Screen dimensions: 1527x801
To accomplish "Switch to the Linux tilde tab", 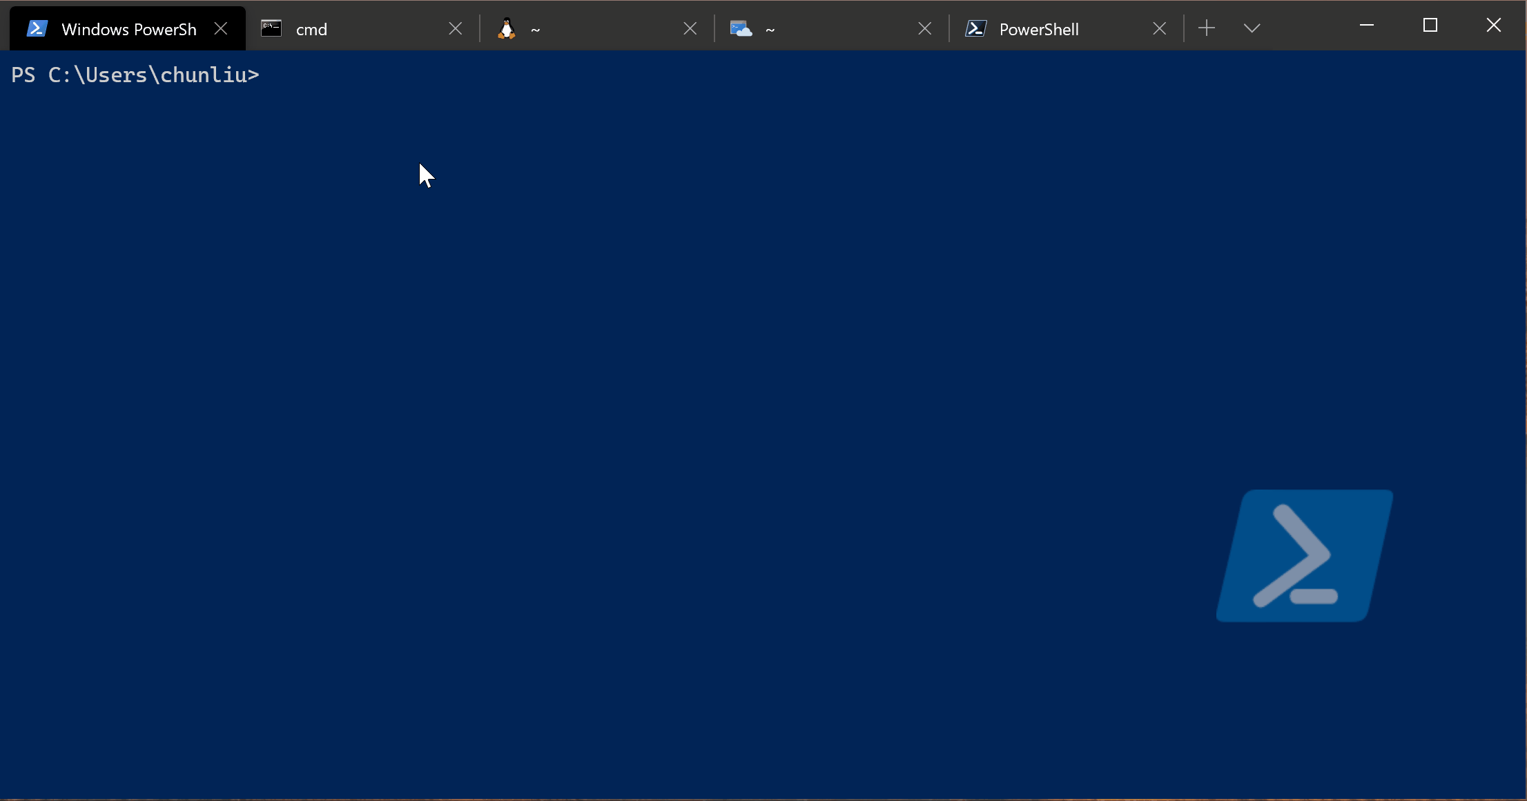I will point(535,29).
